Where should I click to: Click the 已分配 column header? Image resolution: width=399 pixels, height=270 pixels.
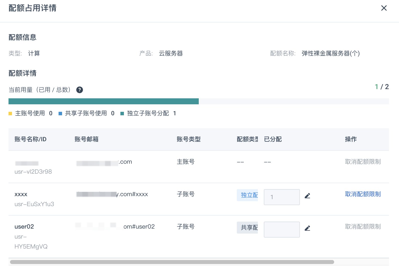[x=273, y=139]
